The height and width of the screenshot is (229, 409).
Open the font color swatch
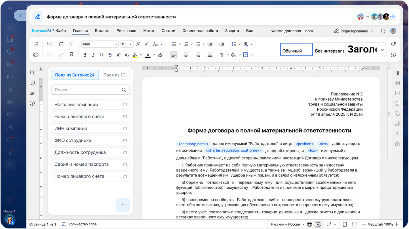[x=148, y=55]
